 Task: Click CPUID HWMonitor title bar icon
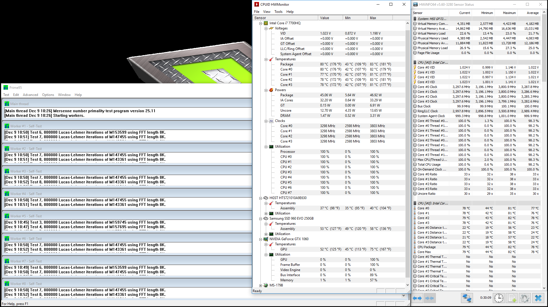coord(257,4)
